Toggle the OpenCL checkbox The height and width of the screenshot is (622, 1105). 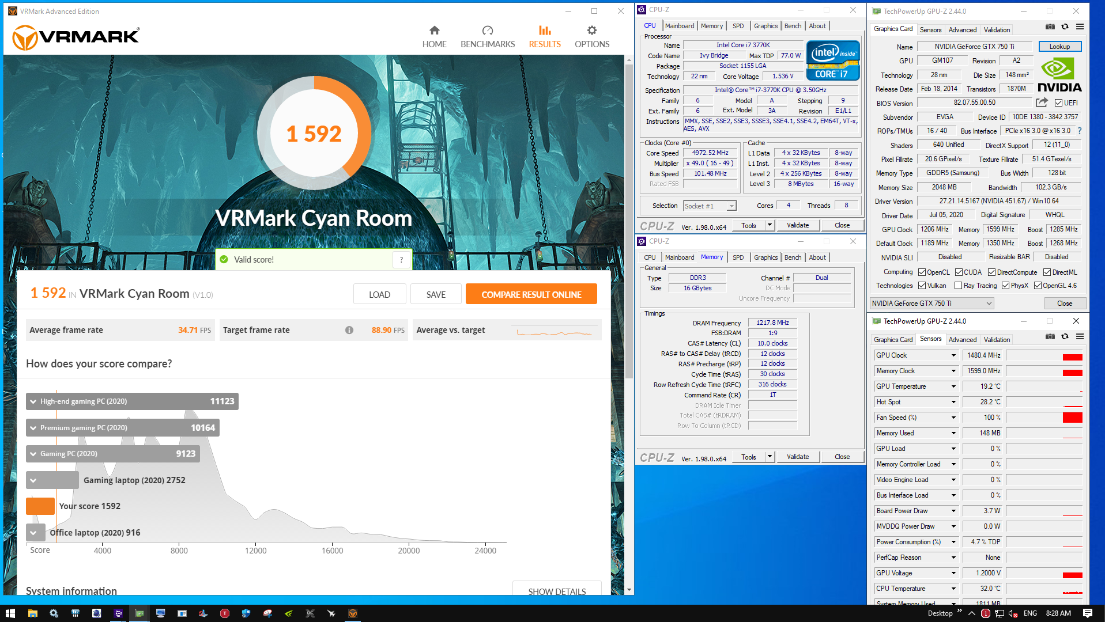click(922, 272)
